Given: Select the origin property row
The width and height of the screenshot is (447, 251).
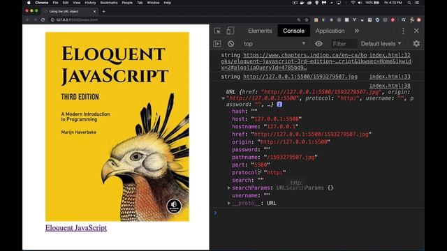Looking at the screenshot, I should [x=281, y=142].
